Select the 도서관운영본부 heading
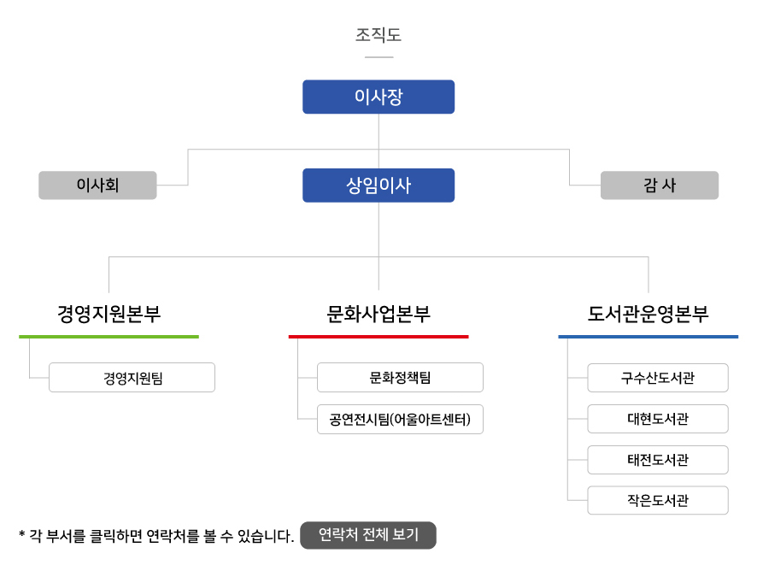The width and height of the screenshot is (757, 571). point(648,314)
